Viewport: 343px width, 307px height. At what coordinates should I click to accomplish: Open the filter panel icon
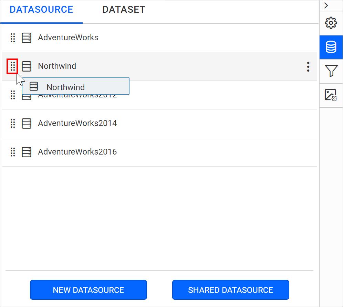(x=331, y=71)
